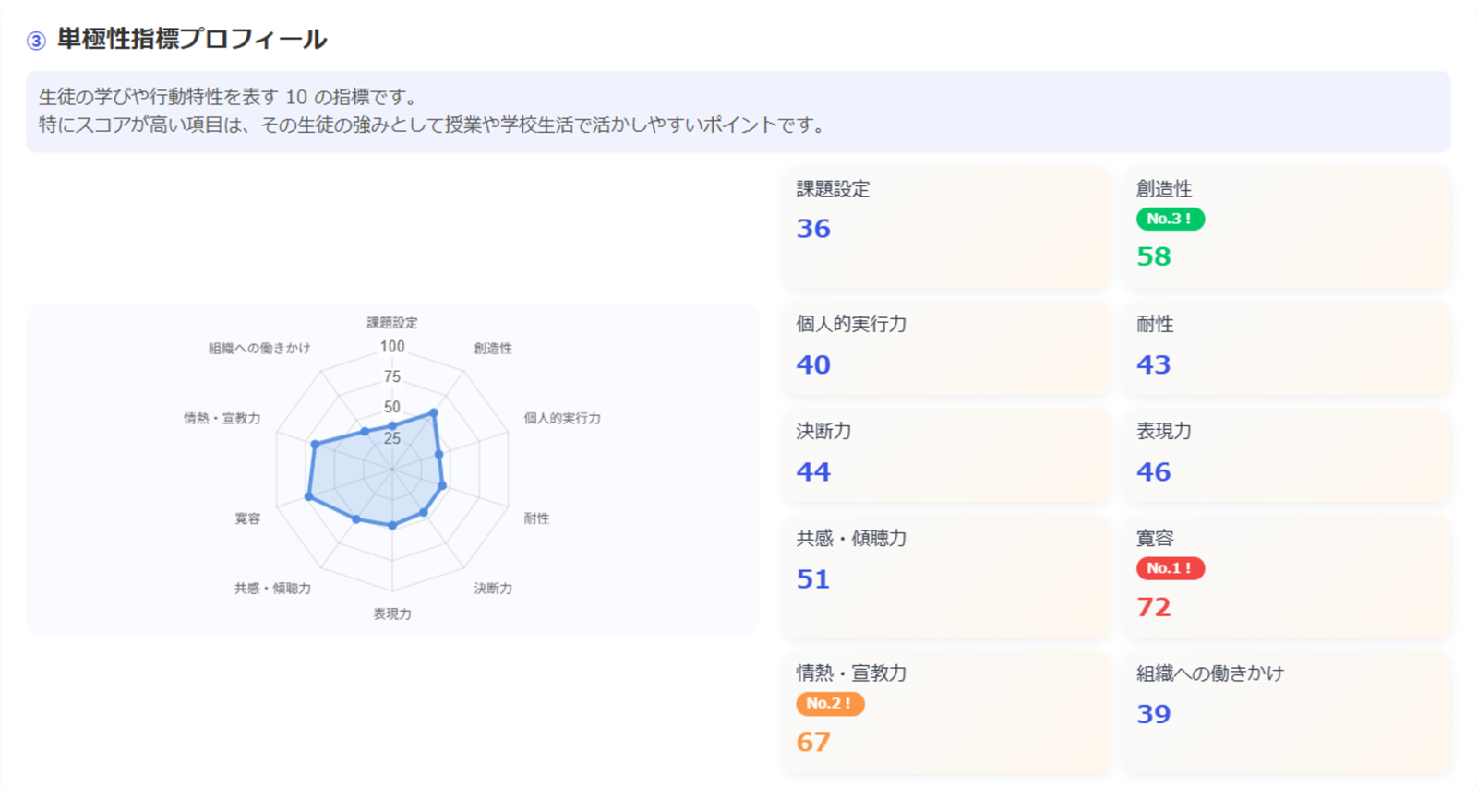The height and width of the screenshot is (798, 1477).
Task: Select the red No.1 ! badge
Action: tap(1170, 568)
